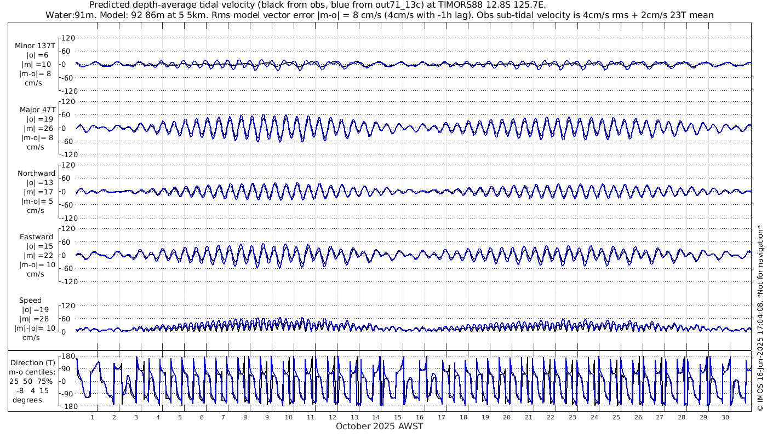767x438 pixels.
Task: Click day '18' on the date axis
Action: (463, 417)
